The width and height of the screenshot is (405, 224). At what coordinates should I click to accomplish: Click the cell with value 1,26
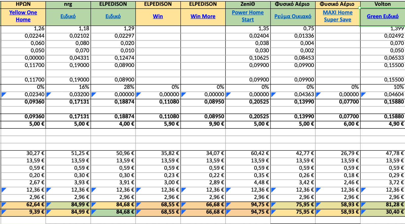23,29
